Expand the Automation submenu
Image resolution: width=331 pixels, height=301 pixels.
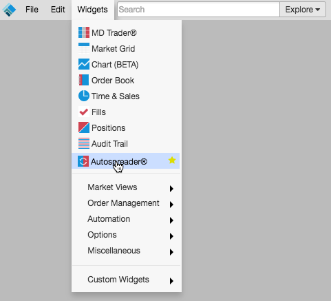click(x=127, y=219)
